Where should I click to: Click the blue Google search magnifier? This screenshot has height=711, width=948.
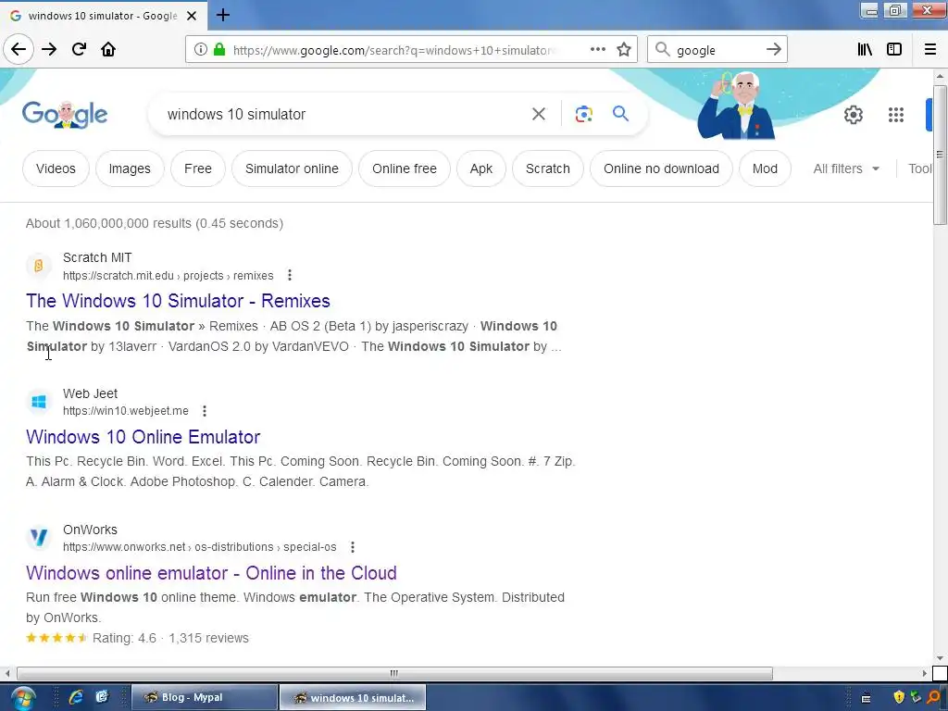point(620,114)
